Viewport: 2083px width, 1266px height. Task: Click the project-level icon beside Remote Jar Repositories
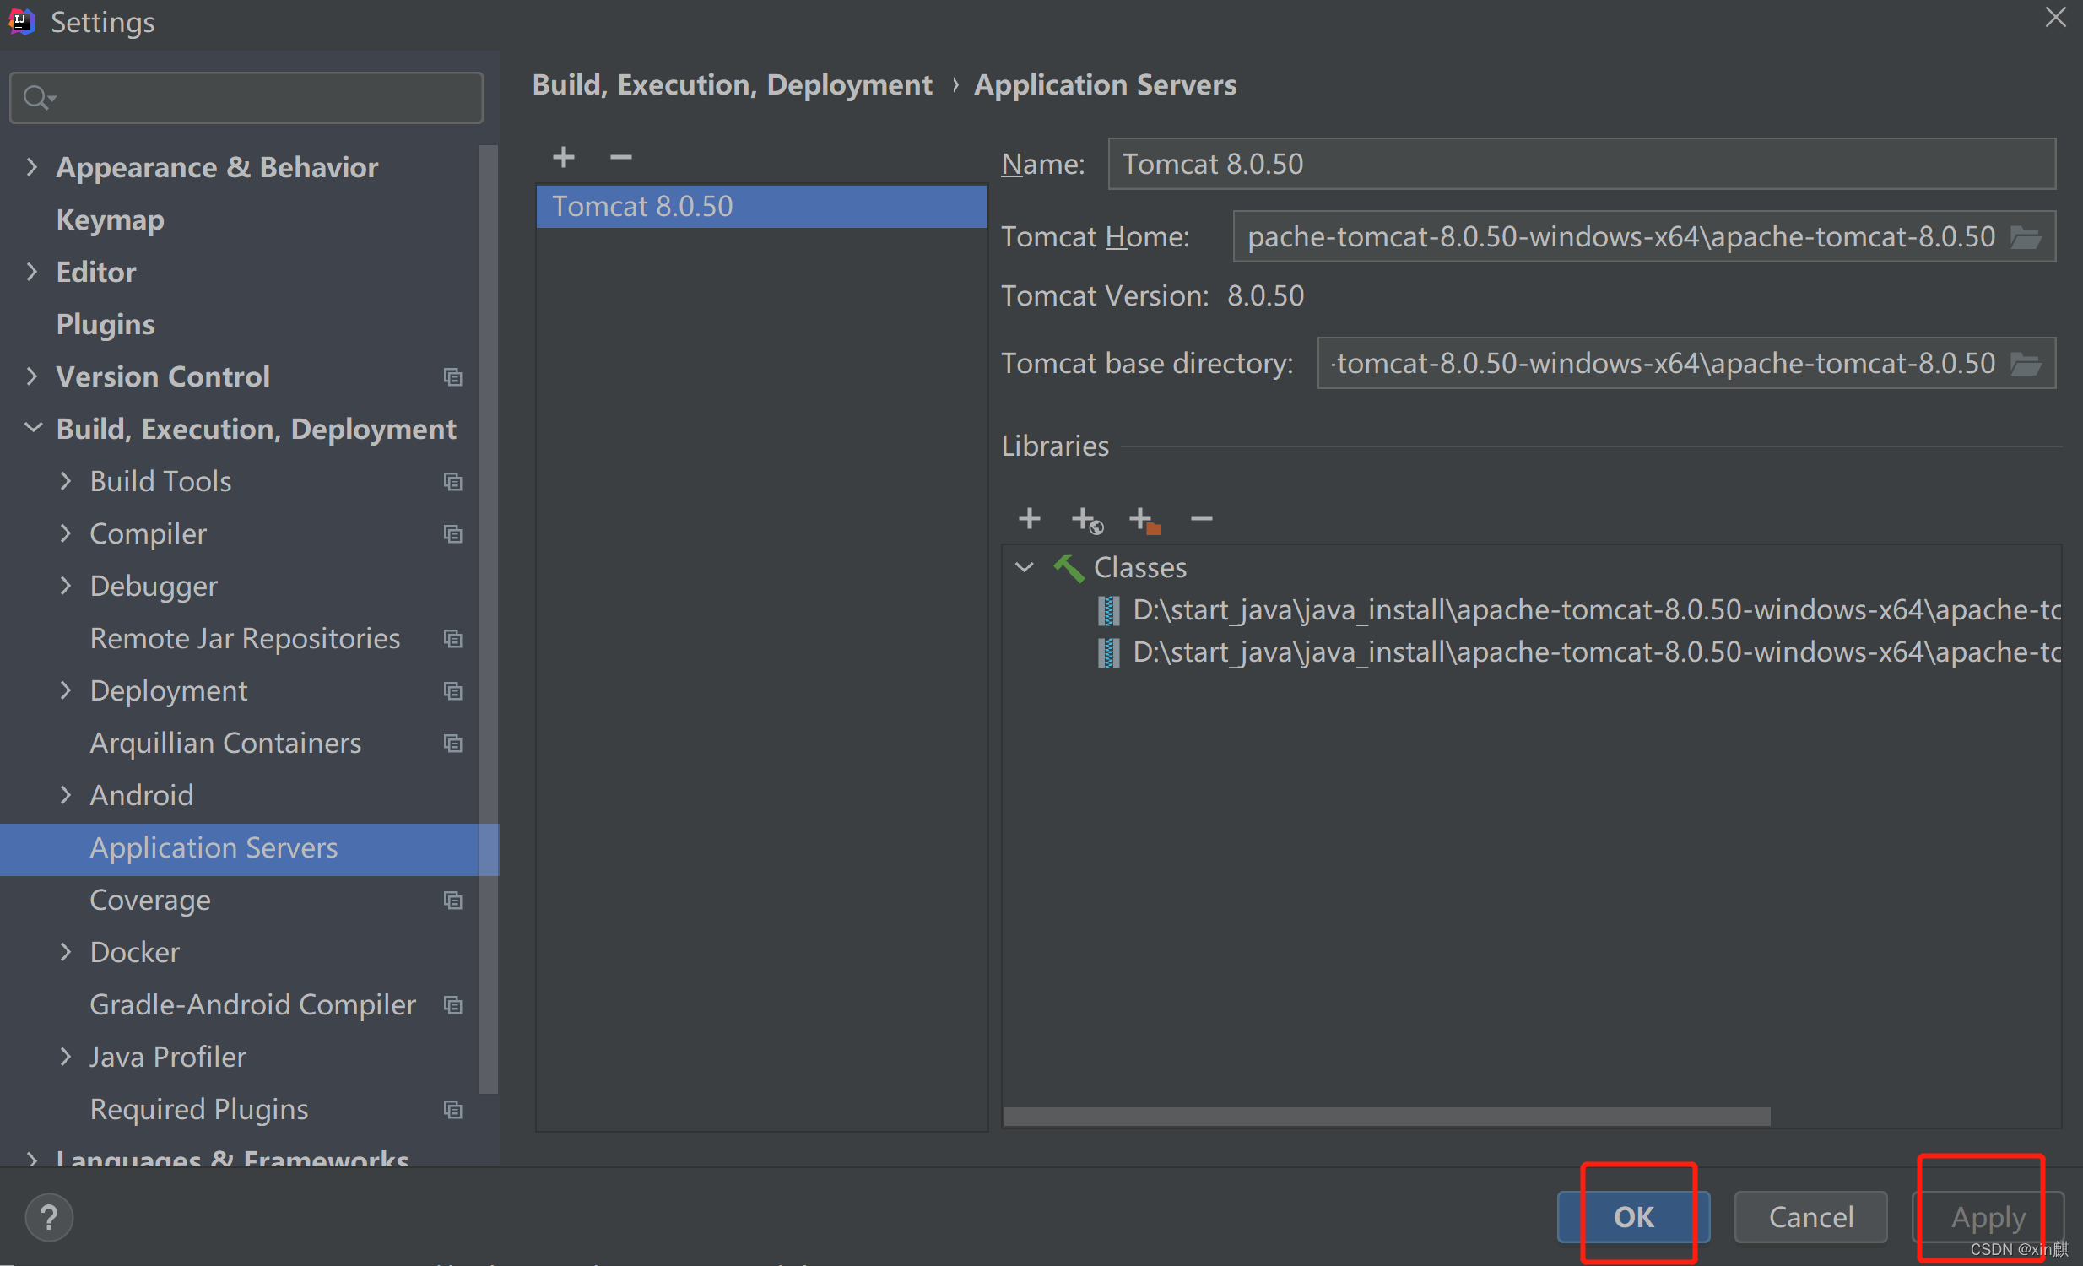[453, 639]
